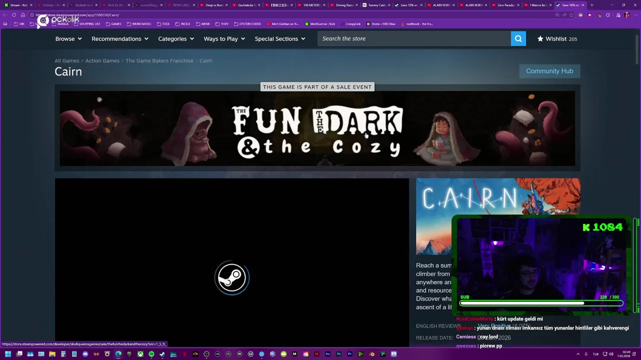The image size is (641, 360).
Task: Open the 'Home • HBO Max' bookmark
Action: pyautogui.click(x=381, y=24)
